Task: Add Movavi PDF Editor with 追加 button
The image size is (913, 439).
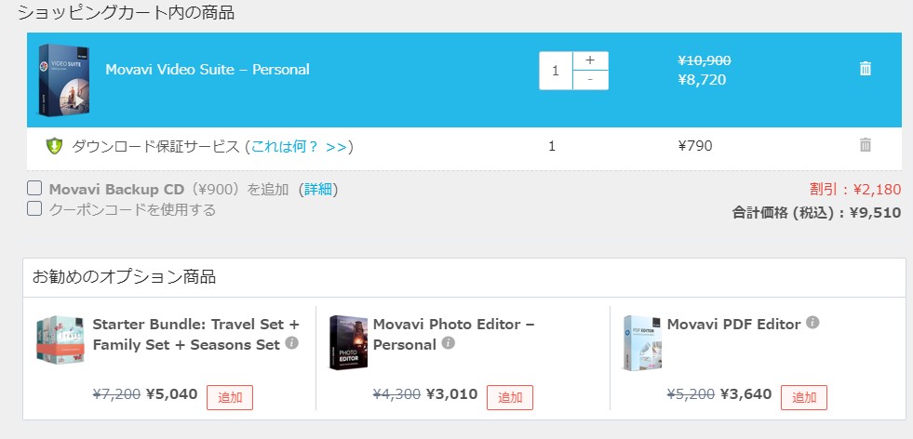Action: (x=804, y=398)
